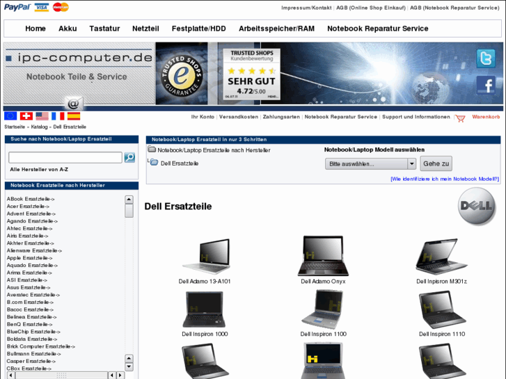Open Versandkosten link
This screenshot has width=506, height=379.
tap(239, 117)
